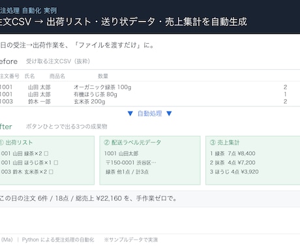Screen dimensions: 300x248
Task: Click the (Ma) footer text
Action: point(7,240)
